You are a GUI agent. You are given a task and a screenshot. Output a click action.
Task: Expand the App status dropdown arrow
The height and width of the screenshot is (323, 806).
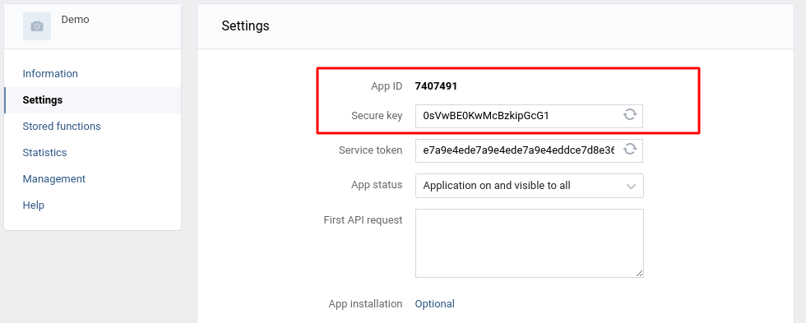click(632, 186)
